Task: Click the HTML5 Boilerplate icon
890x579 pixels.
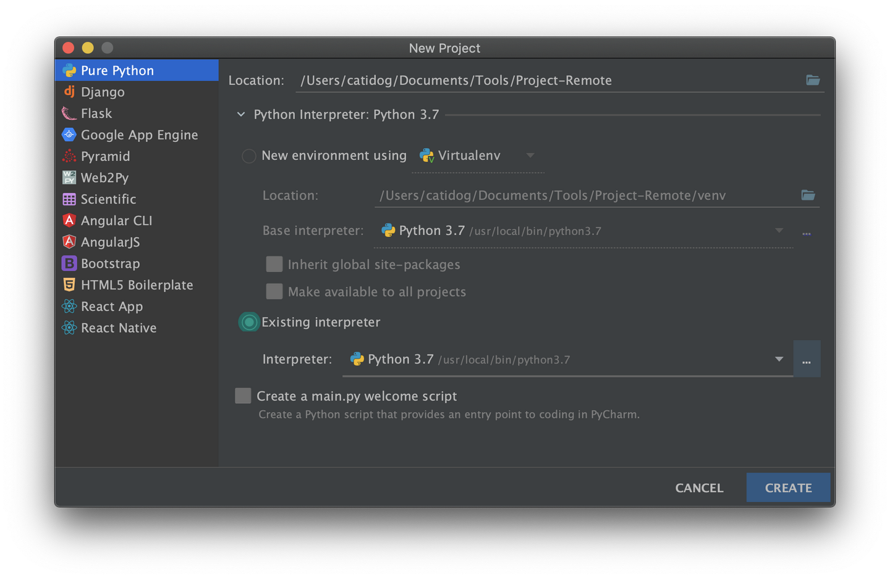Action: (x=69, y=285)
